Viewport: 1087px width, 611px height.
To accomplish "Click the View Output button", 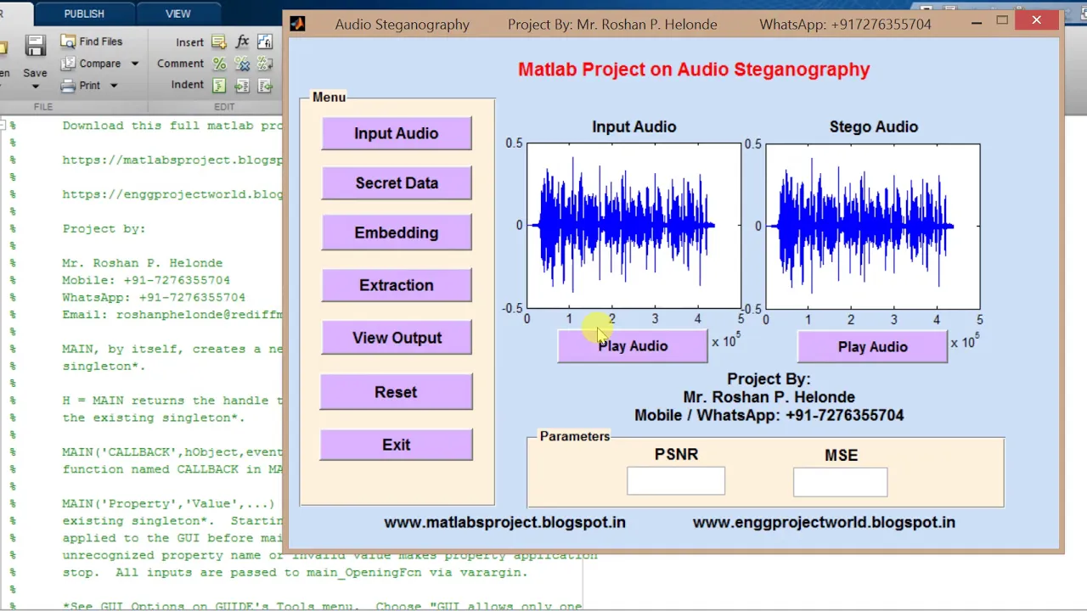I will click(397, 338).
